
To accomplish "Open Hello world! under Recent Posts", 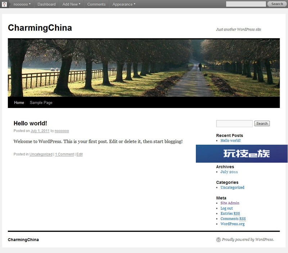I will [230, 140].
